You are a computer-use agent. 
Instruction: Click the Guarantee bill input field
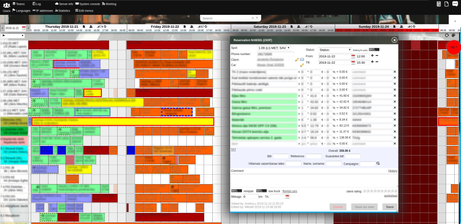[x=353, y=156]
